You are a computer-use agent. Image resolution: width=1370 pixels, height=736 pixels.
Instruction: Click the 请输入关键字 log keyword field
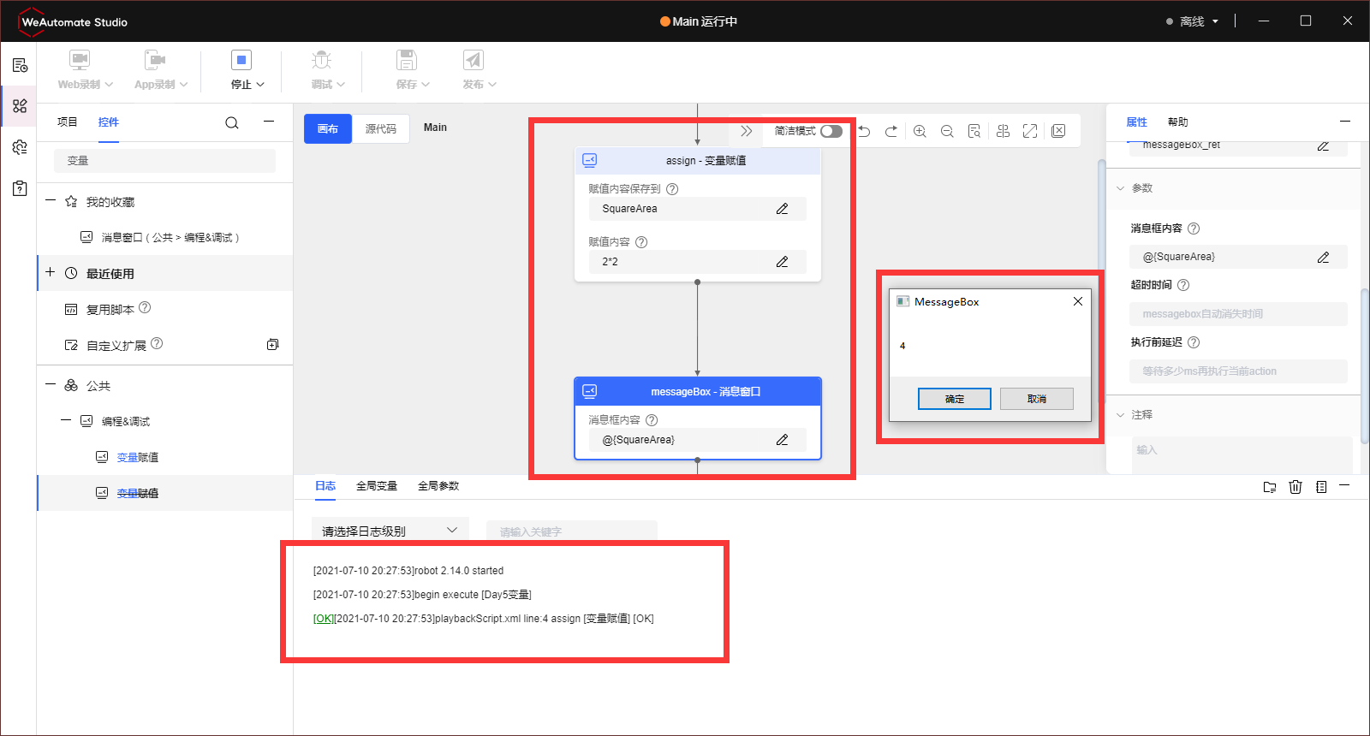(x=572, y=531)
